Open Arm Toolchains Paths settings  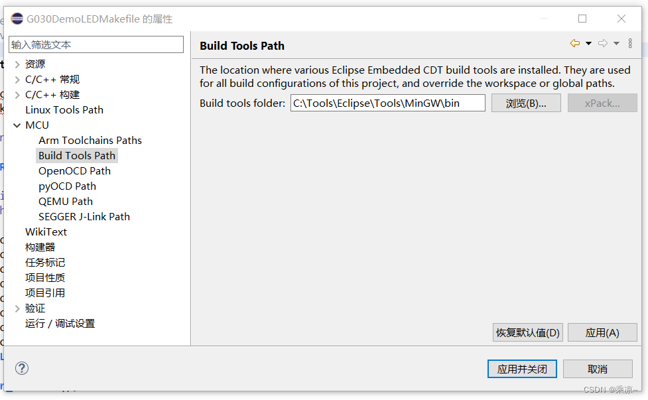click(x=90, y=140)
